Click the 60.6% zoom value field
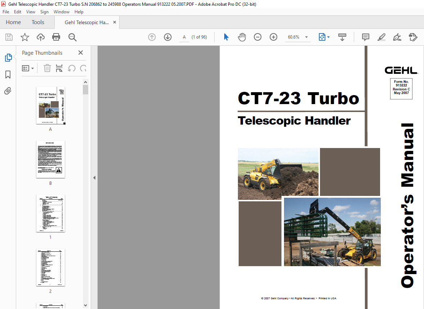 click(x=294, y=37)
